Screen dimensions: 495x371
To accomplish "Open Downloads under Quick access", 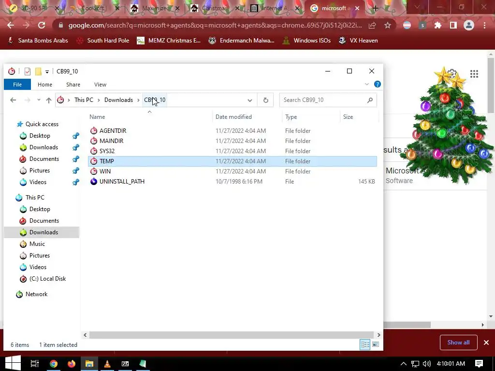I will pyautogui.click(x=44, y=147).
